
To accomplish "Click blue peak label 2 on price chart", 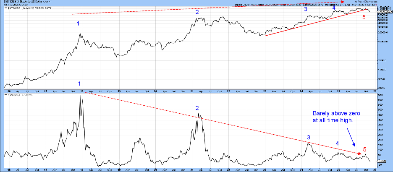I will coord(197,13).
